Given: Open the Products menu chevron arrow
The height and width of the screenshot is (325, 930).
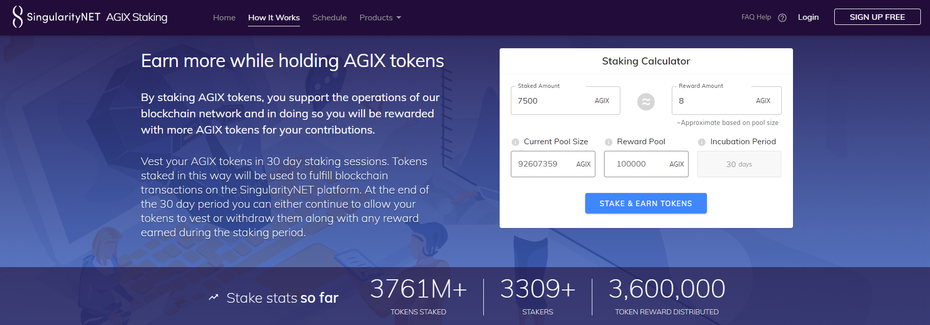Looking at the screenshot, I should pos(399,18).
